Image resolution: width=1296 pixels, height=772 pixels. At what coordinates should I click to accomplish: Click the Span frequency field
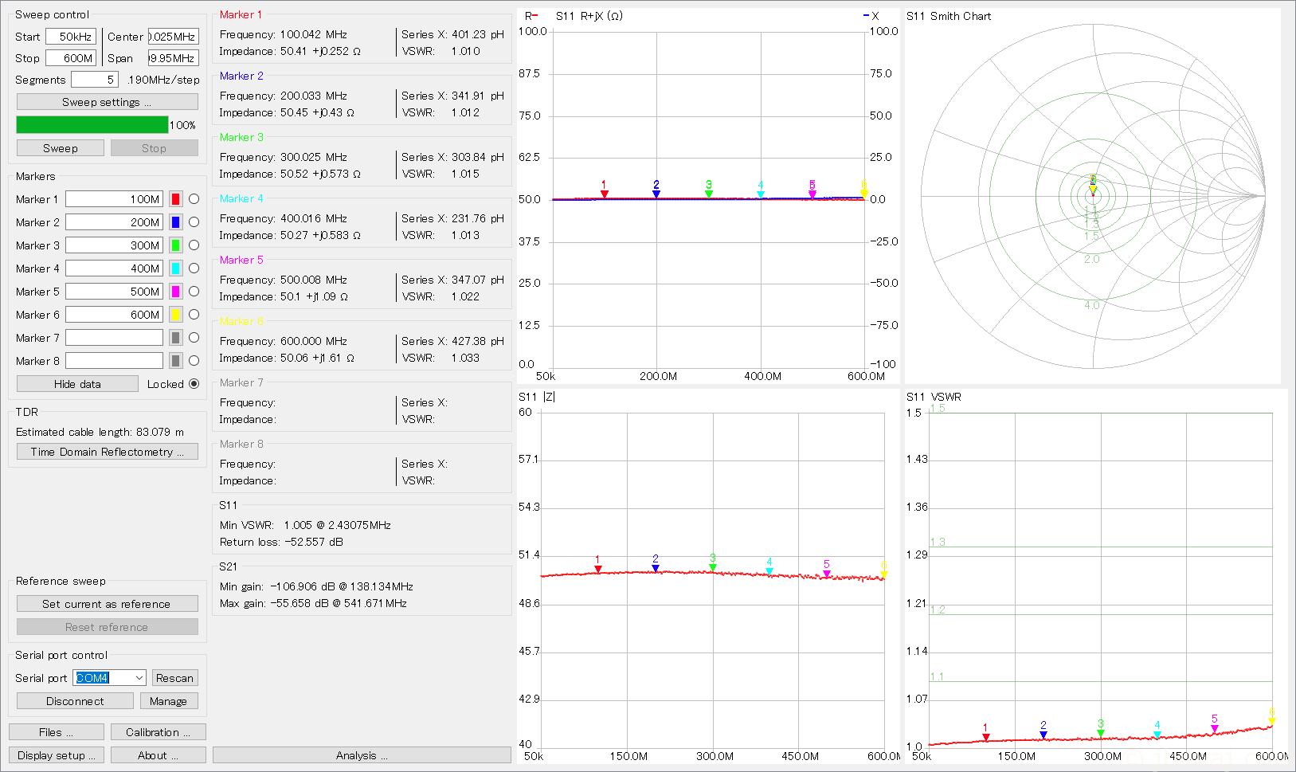coord(173,58)
